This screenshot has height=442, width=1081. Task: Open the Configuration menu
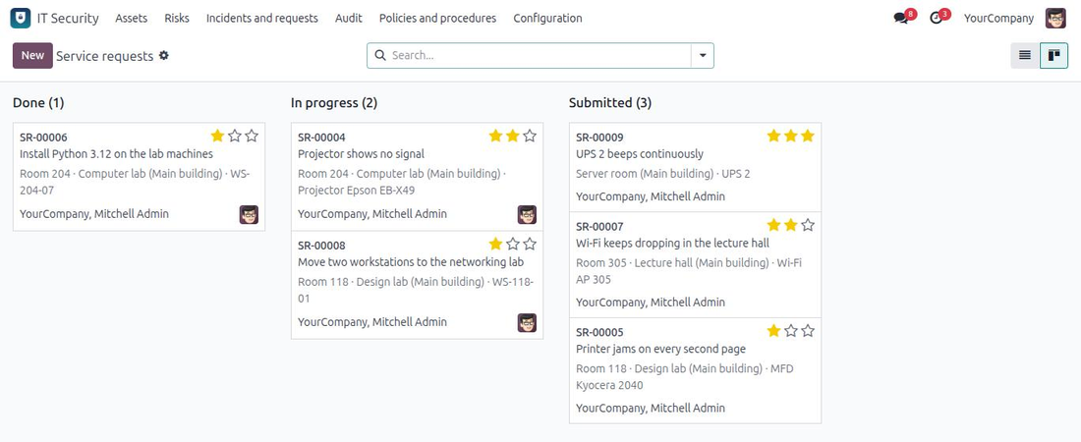[x=547, y=19]
